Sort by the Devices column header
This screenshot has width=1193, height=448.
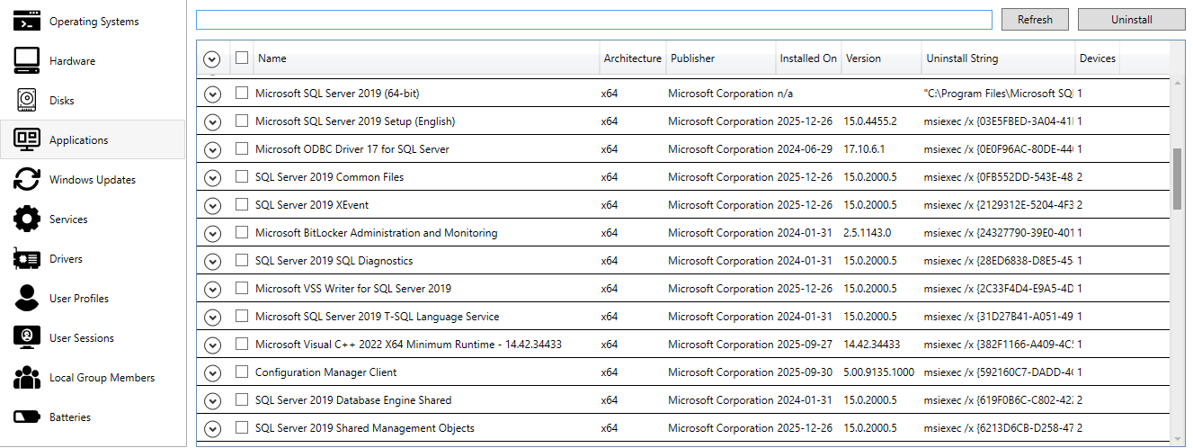pyautogui.click(x=1098, y=58)
